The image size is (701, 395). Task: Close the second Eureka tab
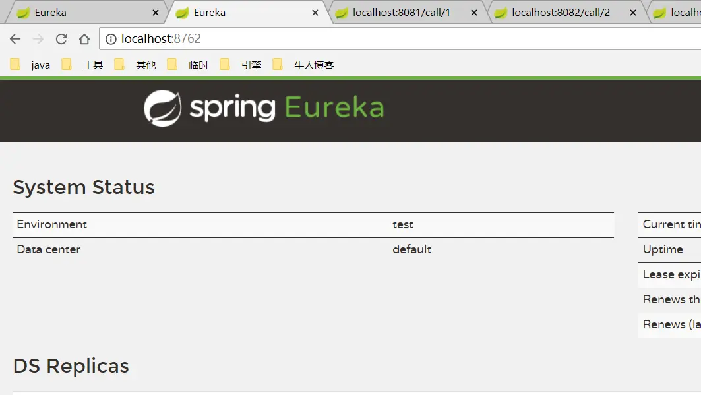point(315,13)
